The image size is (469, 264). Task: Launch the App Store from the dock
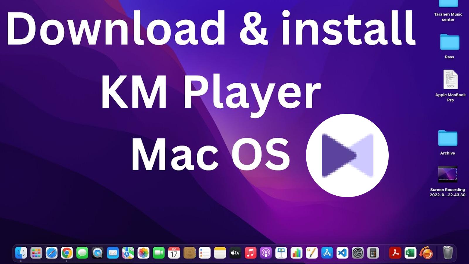point(327,253)
